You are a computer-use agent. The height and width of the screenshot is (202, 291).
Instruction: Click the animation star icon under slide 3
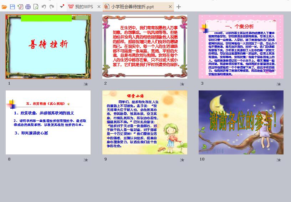279,84
